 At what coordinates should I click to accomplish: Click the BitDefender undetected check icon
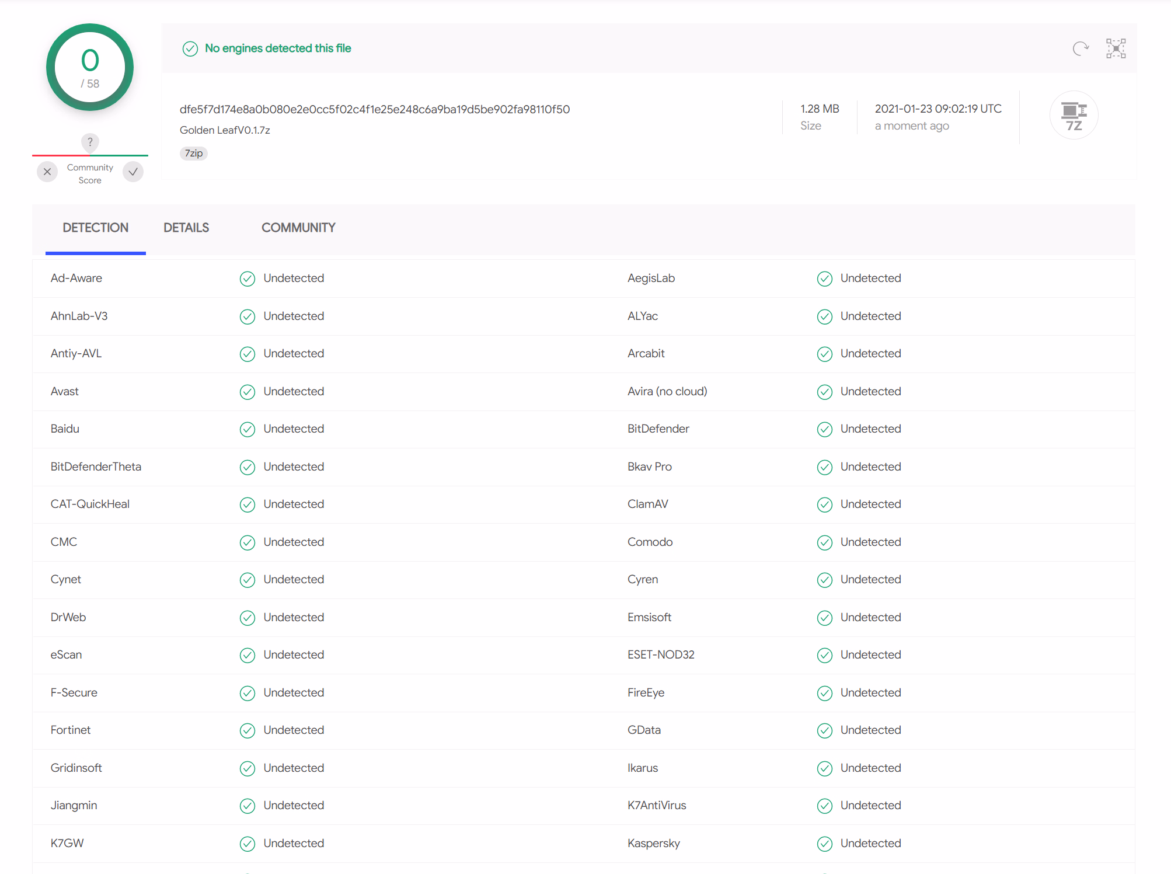(x=825, y=429)
